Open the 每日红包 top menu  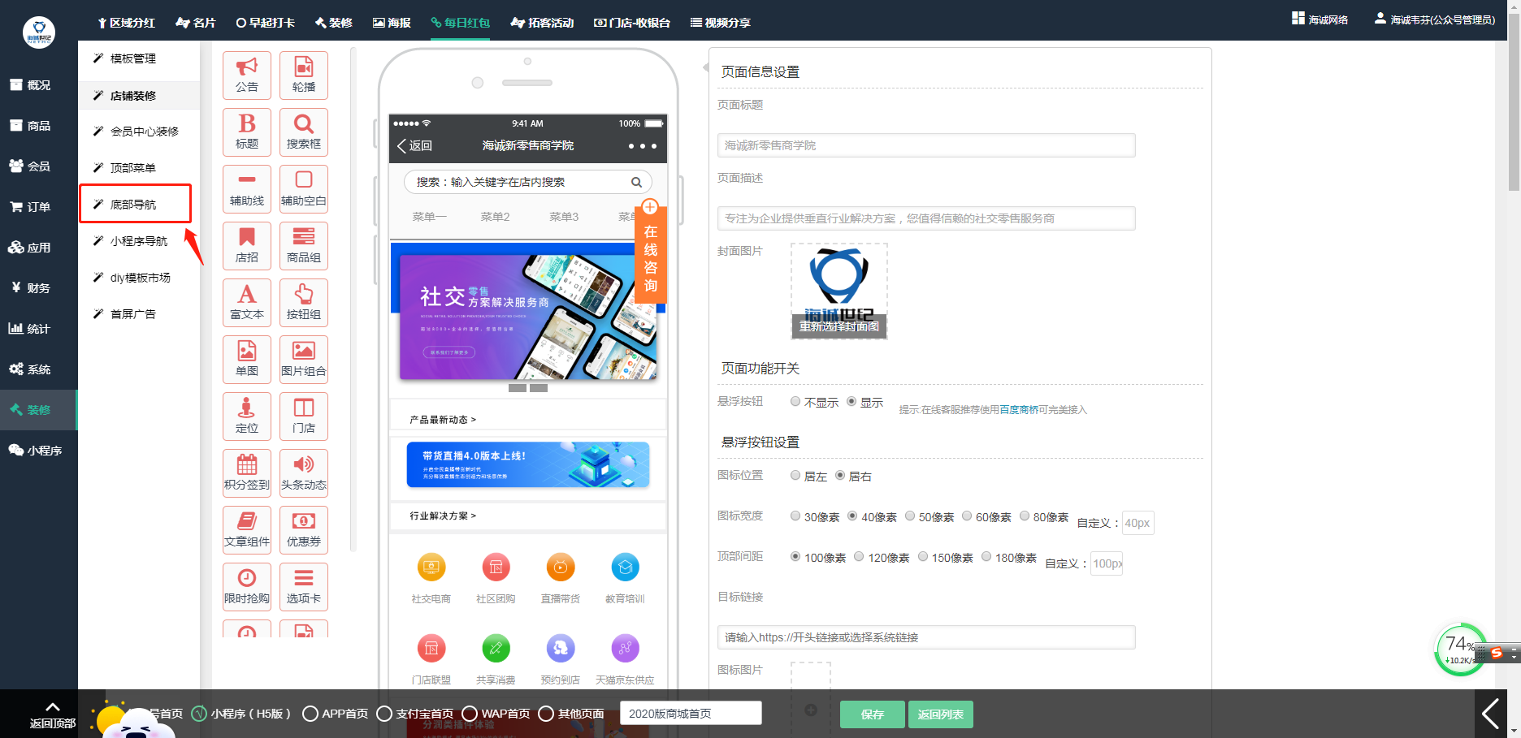pos(461,23)
